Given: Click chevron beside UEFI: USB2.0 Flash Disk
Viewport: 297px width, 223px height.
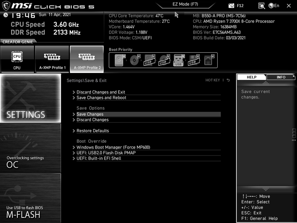Looking at the screenshot, I should 74,153.
